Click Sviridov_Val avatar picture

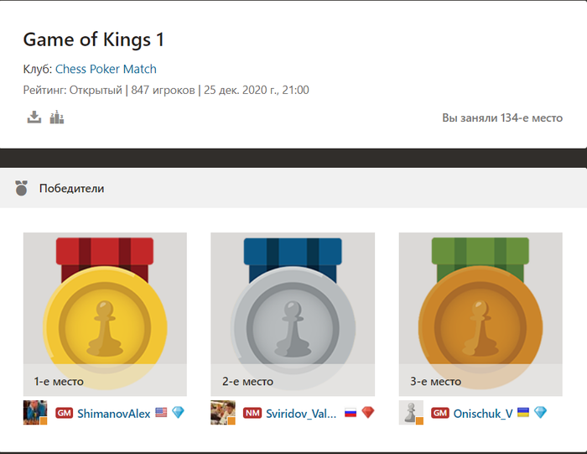tap(223, 412)
